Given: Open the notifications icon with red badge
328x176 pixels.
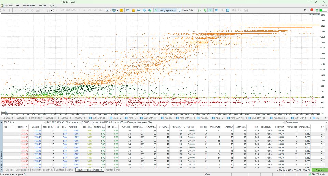Looking at the screenshot, I should pos(311,10).
